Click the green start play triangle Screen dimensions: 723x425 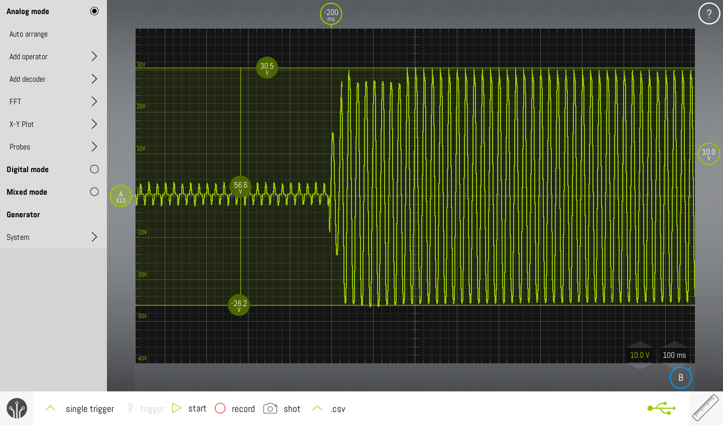(176, 408)
